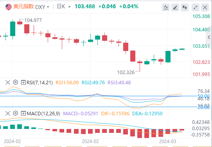Open the 日K period dropdown
This screenshot has height=147, width=212.
(x=64, y=7)
